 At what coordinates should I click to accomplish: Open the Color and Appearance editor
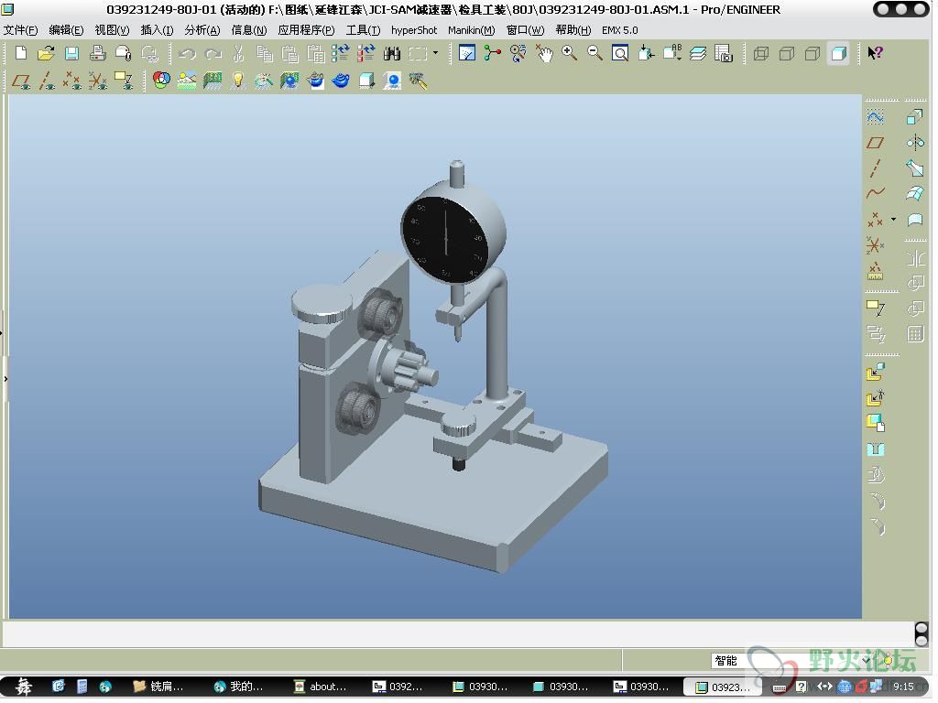tap(162, 81)
